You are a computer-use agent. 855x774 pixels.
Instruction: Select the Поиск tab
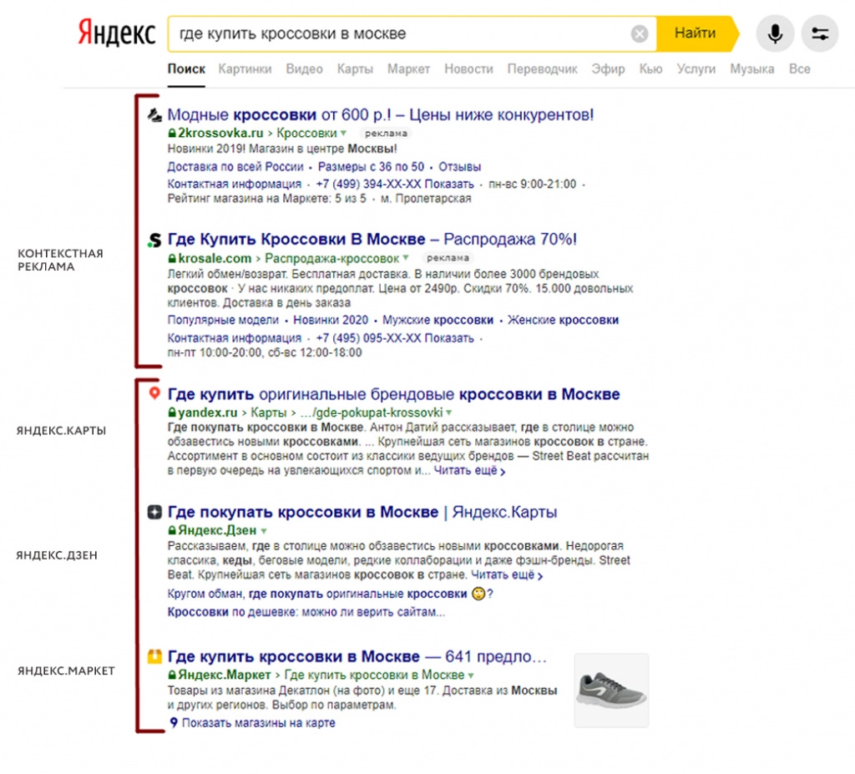(x=186, y=69)
